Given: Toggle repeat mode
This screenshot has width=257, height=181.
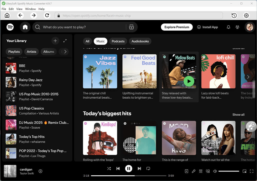Looking at the screenshot, I should (148, 168).
